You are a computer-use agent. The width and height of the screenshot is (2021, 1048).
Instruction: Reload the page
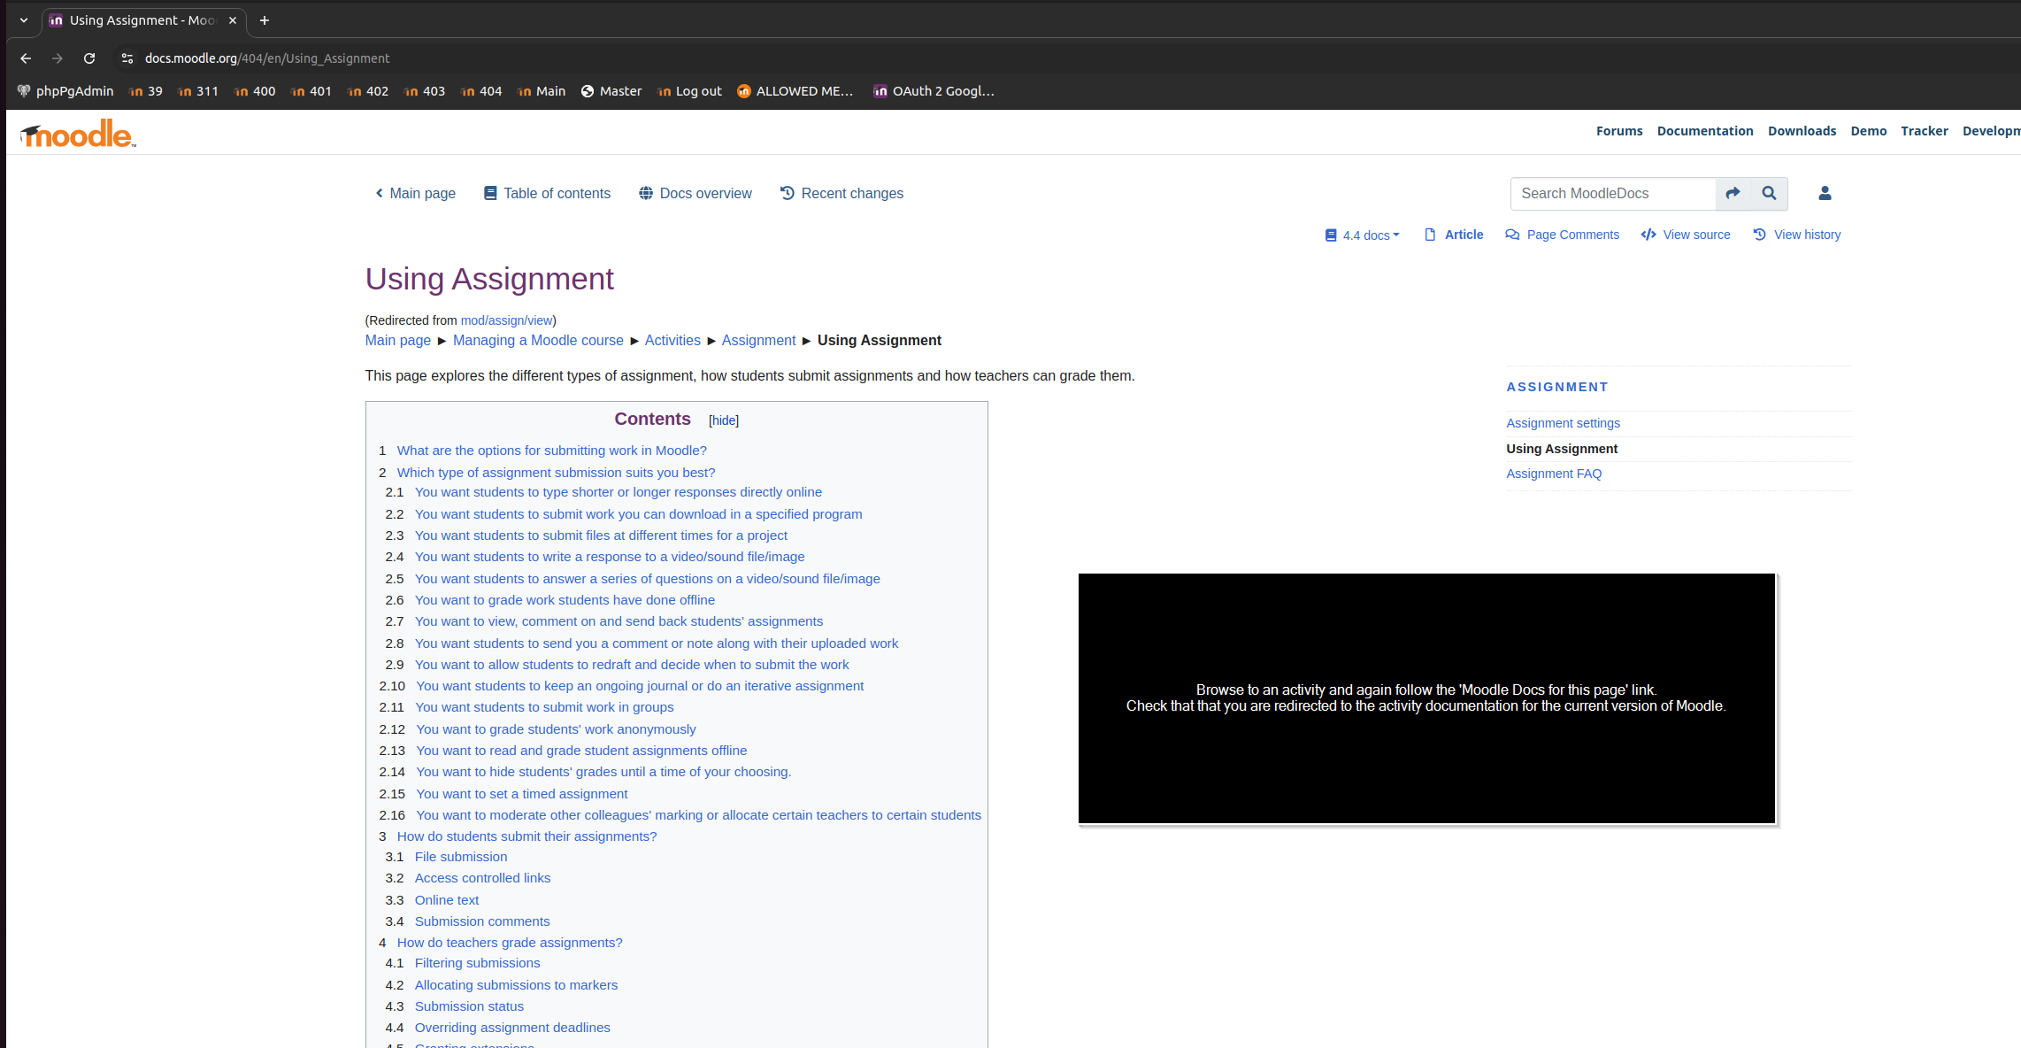coord(89,58)
